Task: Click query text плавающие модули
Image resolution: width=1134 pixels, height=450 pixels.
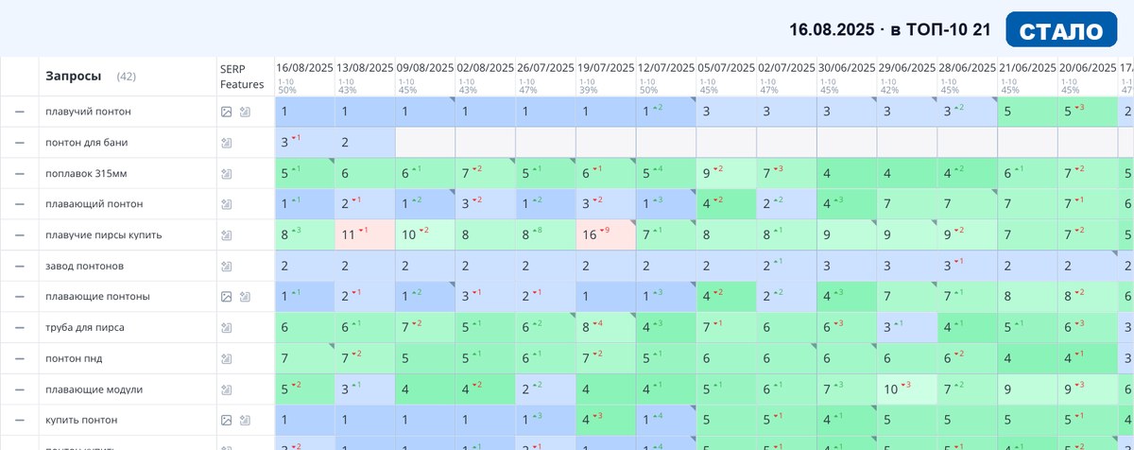Action: coord(94,389)
